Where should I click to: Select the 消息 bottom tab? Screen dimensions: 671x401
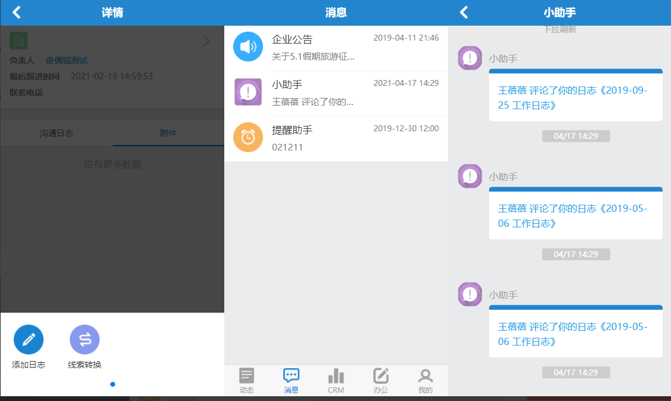tap(291, 381)
